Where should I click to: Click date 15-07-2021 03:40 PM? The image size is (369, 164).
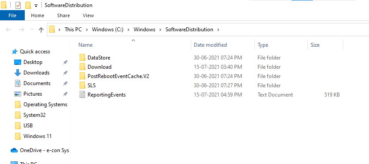[x=218, y=67]
